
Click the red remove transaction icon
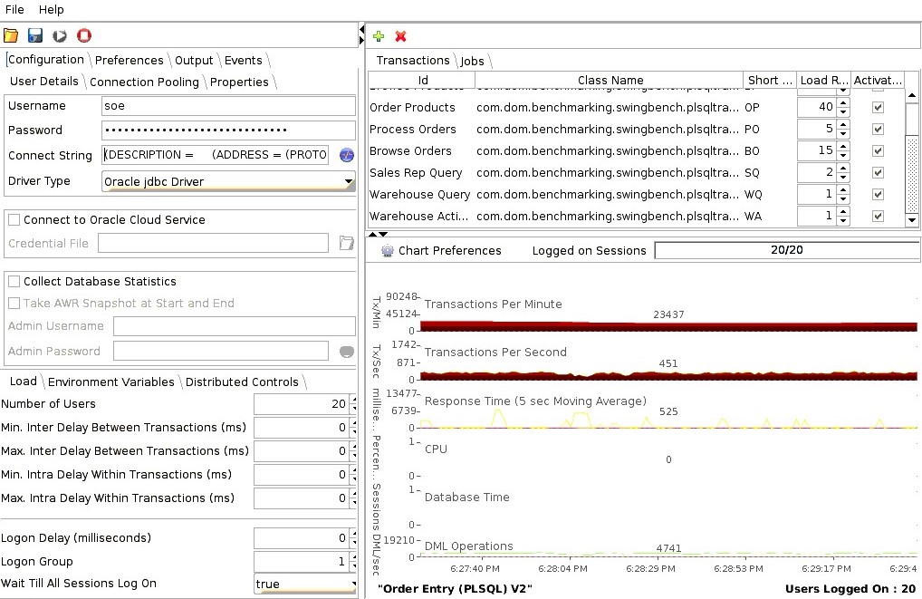(400, 36)
